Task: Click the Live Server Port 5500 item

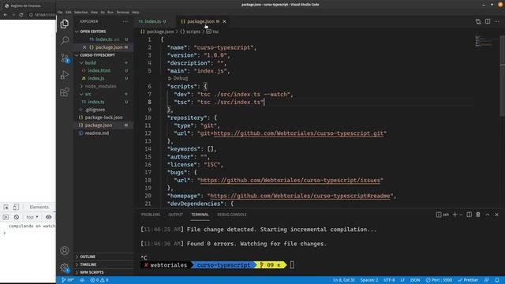Action: 439,280
